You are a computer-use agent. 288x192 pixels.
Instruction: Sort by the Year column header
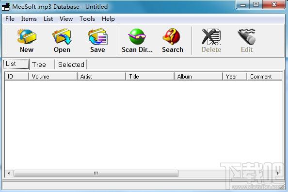coord(235,76)
